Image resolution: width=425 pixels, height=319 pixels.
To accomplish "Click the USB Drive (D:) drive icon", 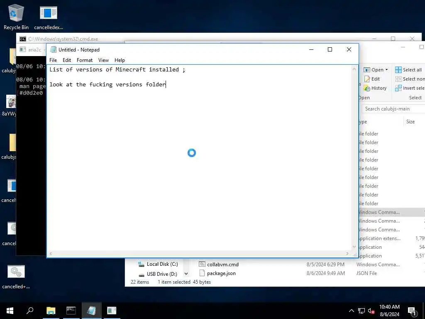I will pos(141,275).
